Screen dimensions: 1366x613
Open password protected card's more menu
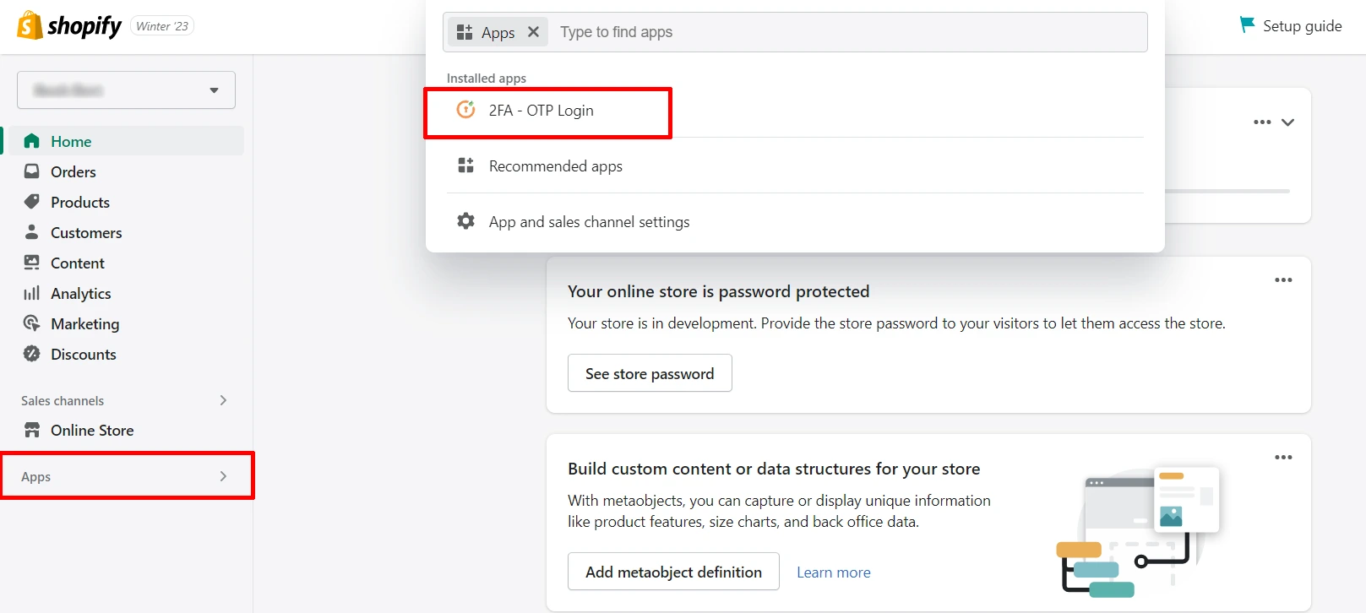coord(1283,280)
